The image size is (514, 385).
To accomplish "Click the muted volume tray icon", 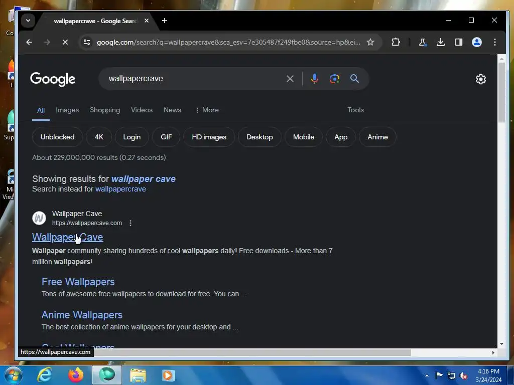I will [x=463, y=375].
